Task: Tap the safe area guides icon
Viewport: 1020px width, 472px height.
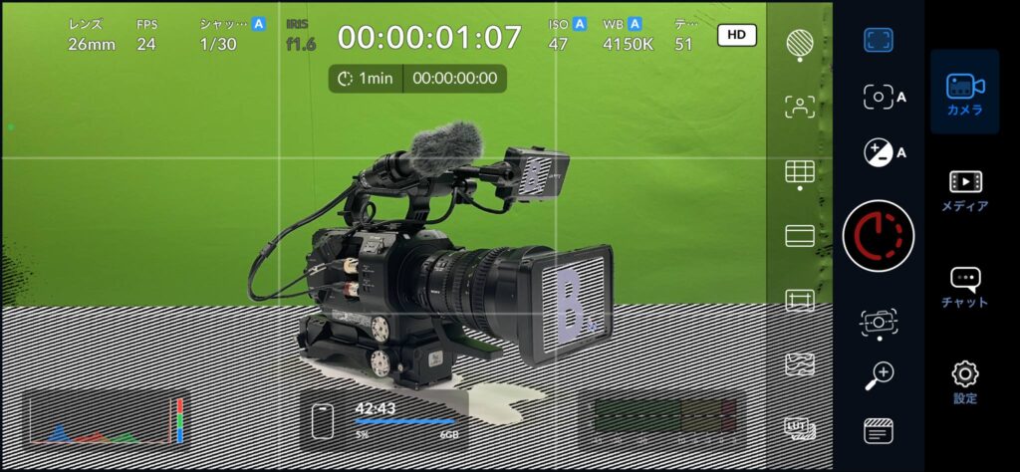Action: pos(800,300)
